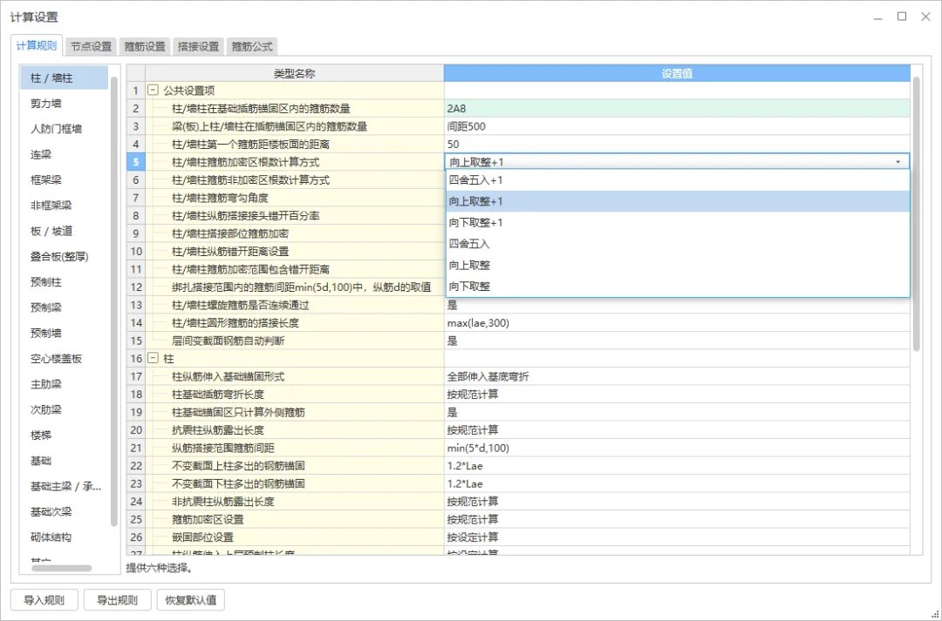This screenshot has width=942, height=621.
Task: Click the 2A8 setting value cell
Action: pos(677,109)
